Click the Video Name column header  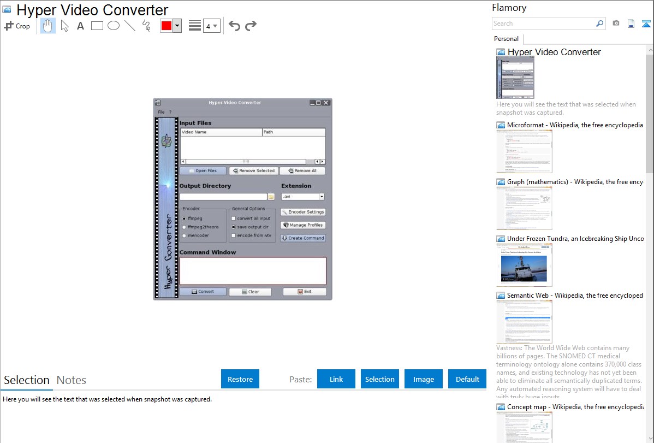222,132
